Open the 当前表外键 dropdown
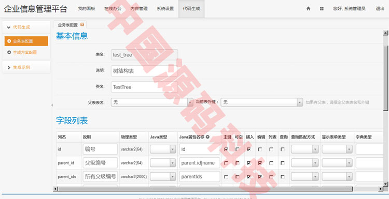The width and height of the screenshot is (389, 199). (262, 102)
